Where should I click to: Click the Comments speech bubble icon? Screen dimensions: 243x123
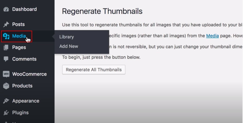pos(6,59)
